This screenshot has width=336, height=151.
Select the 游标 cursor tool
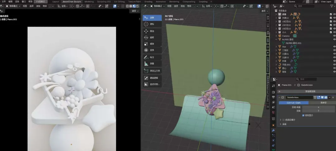pyautogui.click(x=152, y=24)
